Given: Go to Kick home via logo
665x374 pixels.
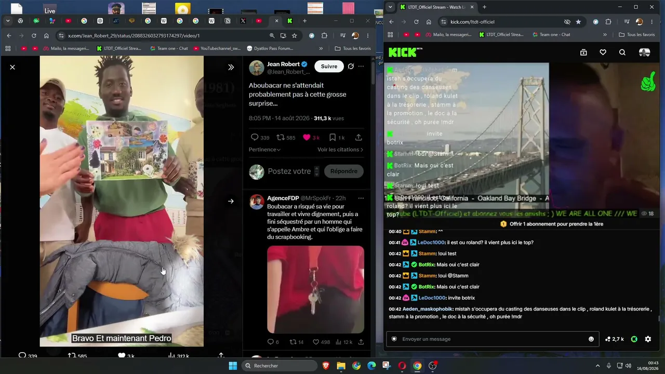Looking at the screenshot, I should click(x=405, y=52).
